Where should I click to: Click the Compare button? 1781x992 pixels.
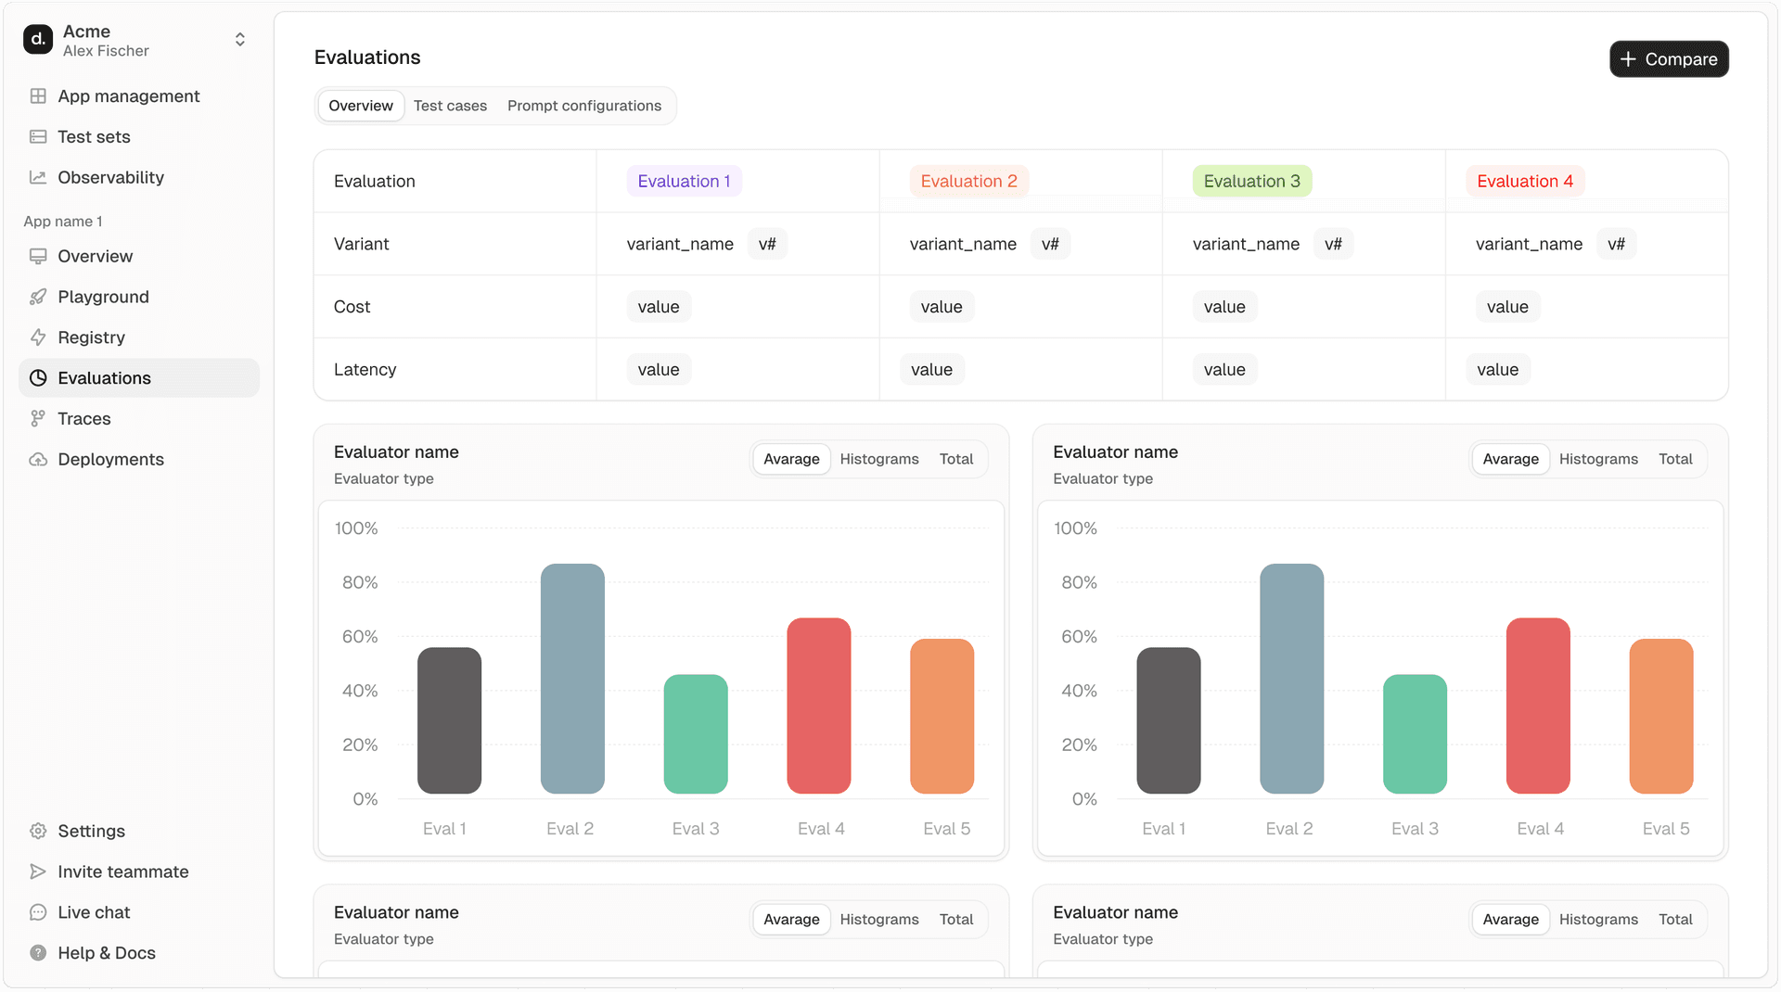[x=1668, y=59]
